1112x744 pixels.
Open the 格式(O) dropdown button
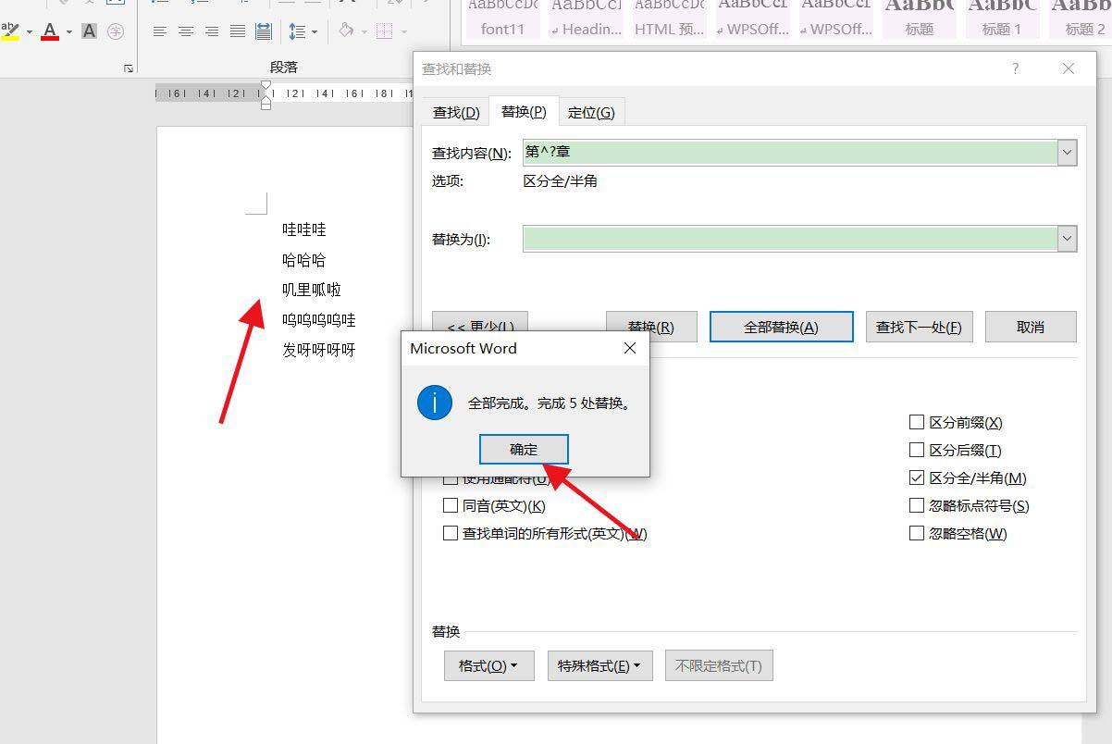pyautogui.click(x=488, y=665)
